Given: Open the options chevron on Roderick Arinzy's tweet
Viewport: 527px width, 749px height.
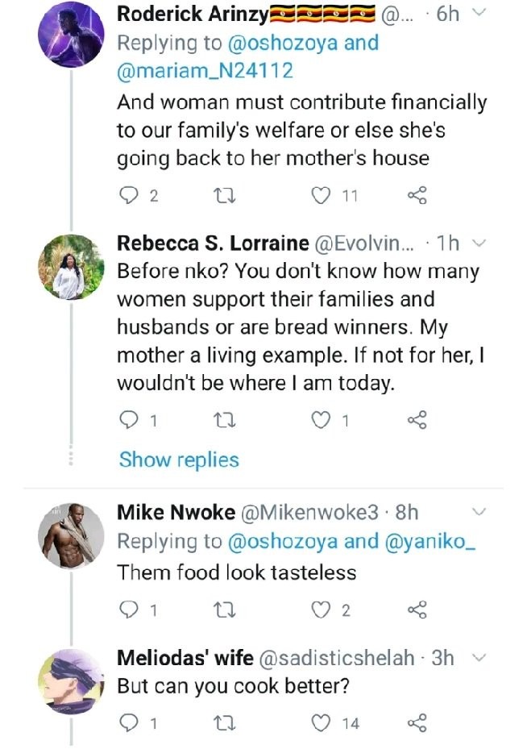Looking at the screenshot, I should 479,14.
